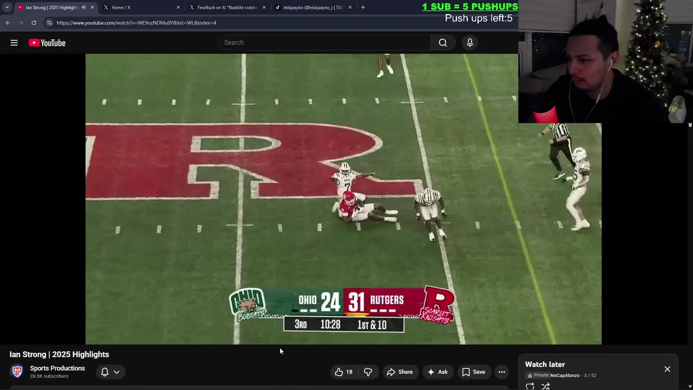Open a new browser tab
This screenshot has height=390, width=693.
363,8
